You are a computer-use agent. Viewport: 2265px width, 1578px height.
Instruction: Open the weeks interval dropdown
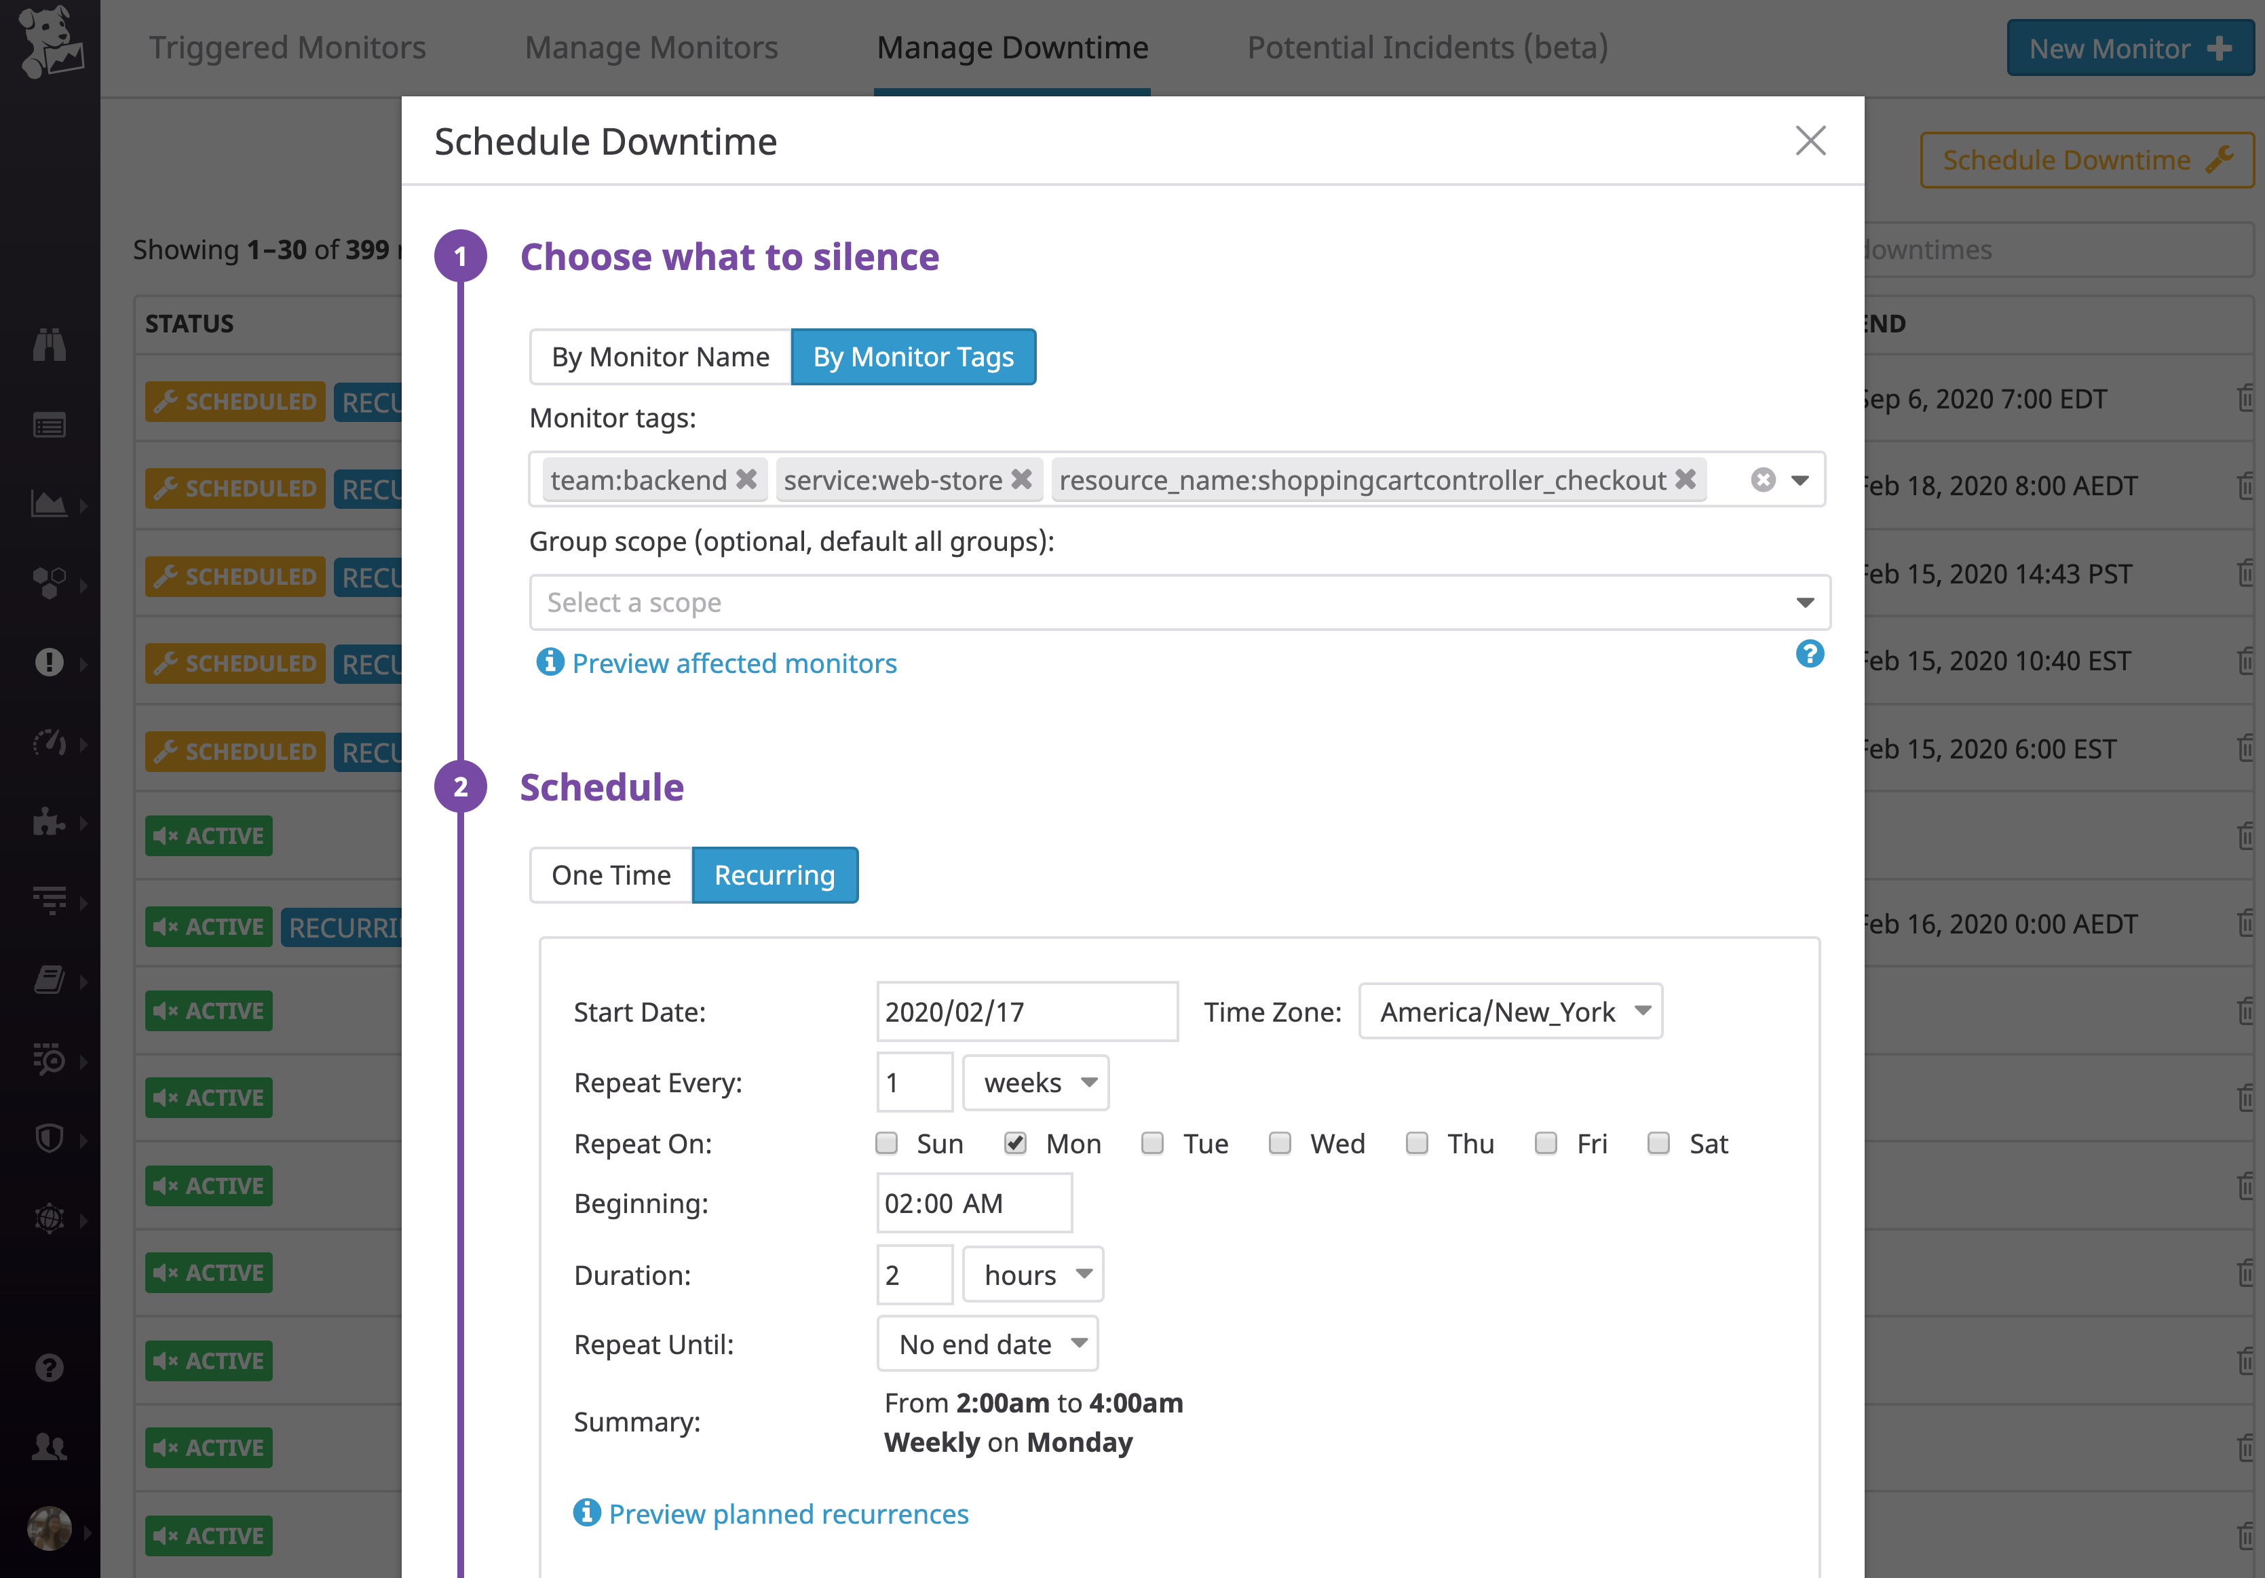coord(1035,1082)
